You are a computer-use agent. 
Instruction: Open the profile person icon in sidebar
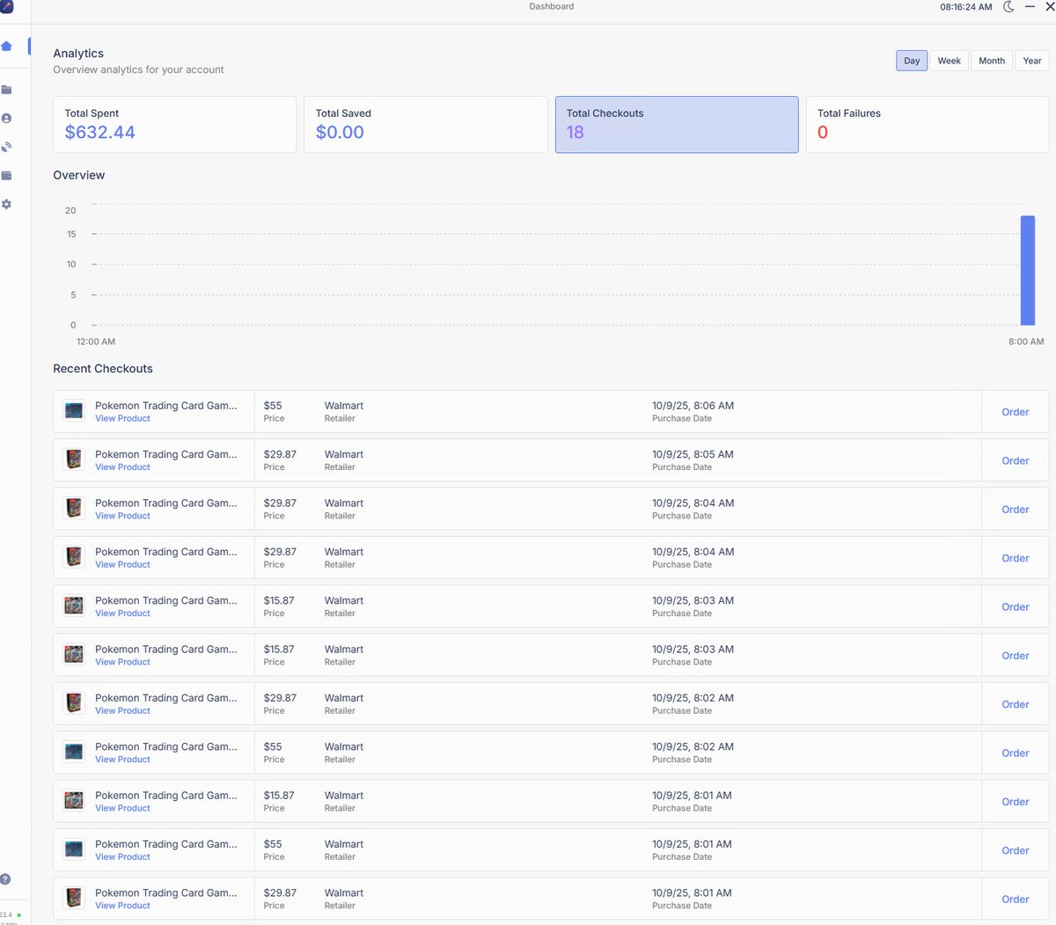[6, 118]
